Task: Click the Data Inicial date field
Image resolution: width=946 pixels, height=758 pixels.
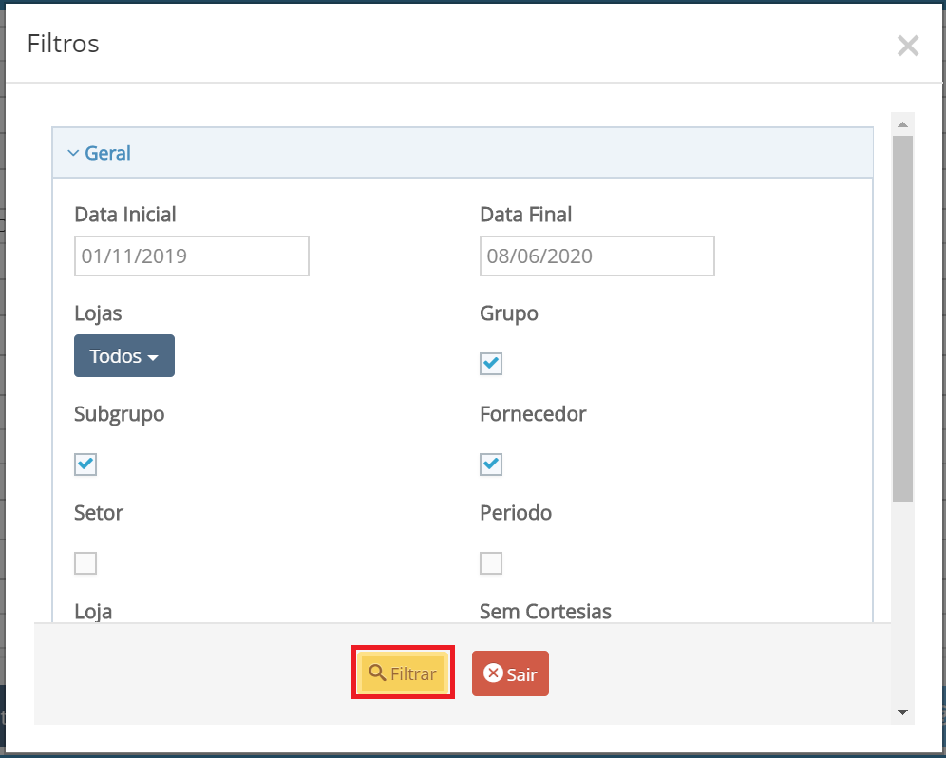Action: pyautogui.click(x=191, y=256)
